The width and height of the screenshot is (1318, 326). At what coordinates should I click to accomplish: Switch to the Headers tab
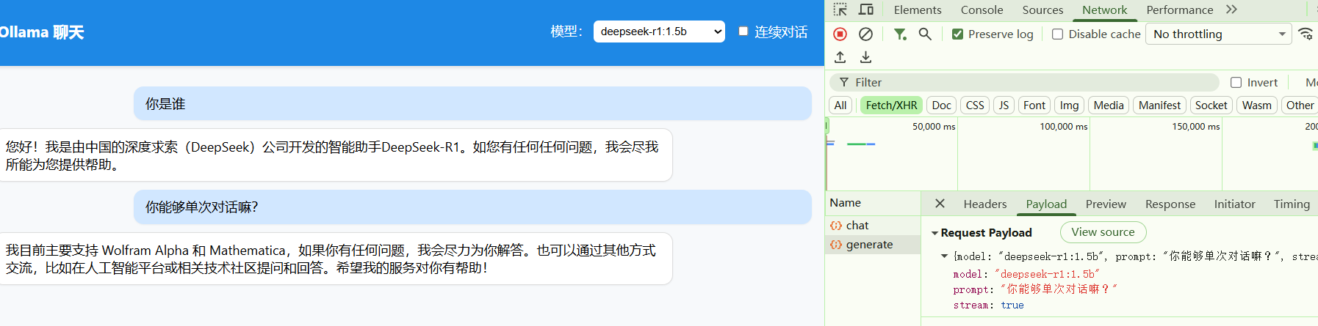985,204
